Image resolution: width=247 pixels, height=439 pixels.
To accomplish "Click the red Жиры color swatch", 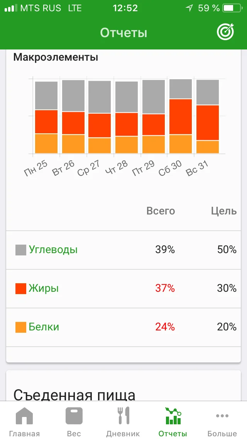I will (x=21, y=288).
